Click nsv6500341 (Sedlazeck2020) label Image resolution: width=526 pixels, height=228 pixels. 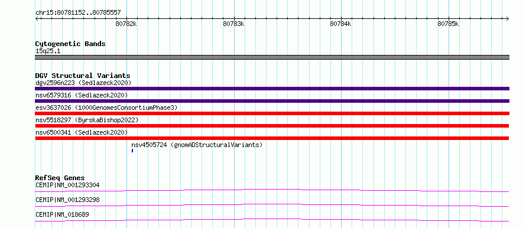[x=82, y=132]
